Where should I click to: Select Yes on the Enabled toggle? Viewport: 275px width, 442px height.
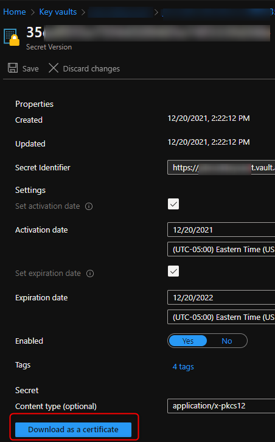[187, 341]
